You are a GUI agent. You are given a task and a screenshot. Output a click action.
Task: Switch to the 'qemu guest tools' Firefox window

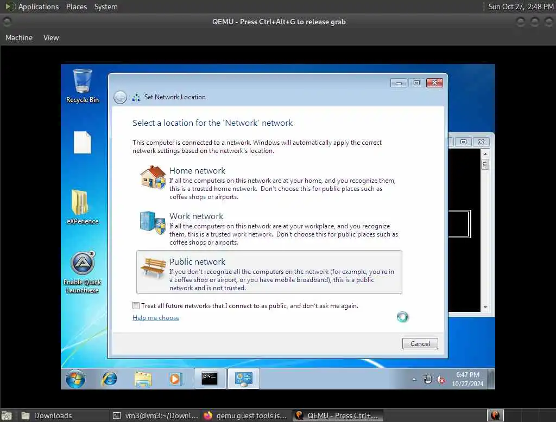click(x=245, y=415)
